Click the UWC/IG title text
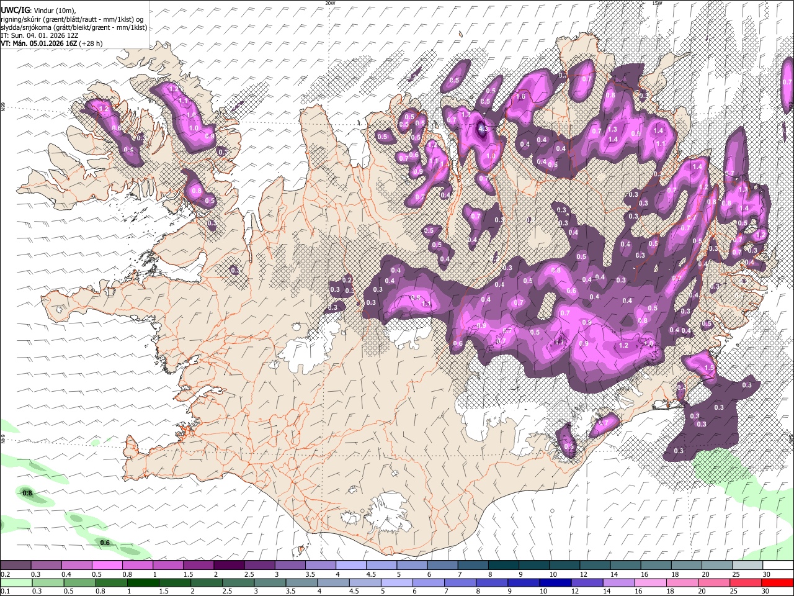This screenshot has width=794, height=596. tap(15, 11)
